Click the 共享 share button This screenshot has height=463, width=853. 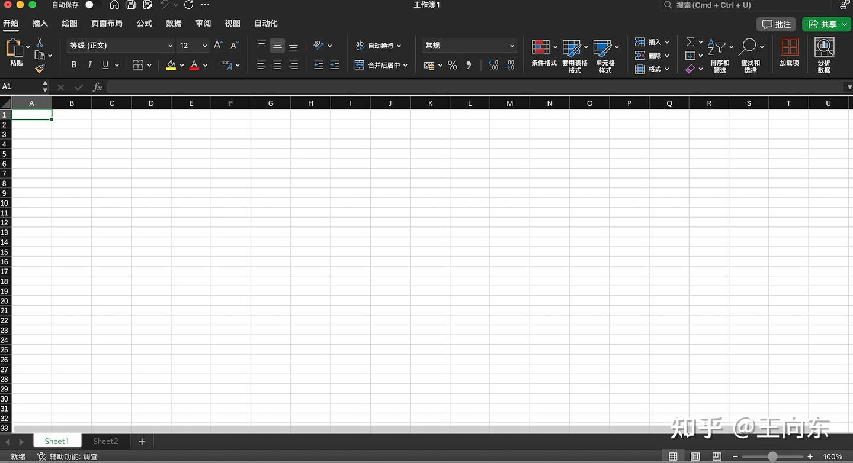click(826, 24)
